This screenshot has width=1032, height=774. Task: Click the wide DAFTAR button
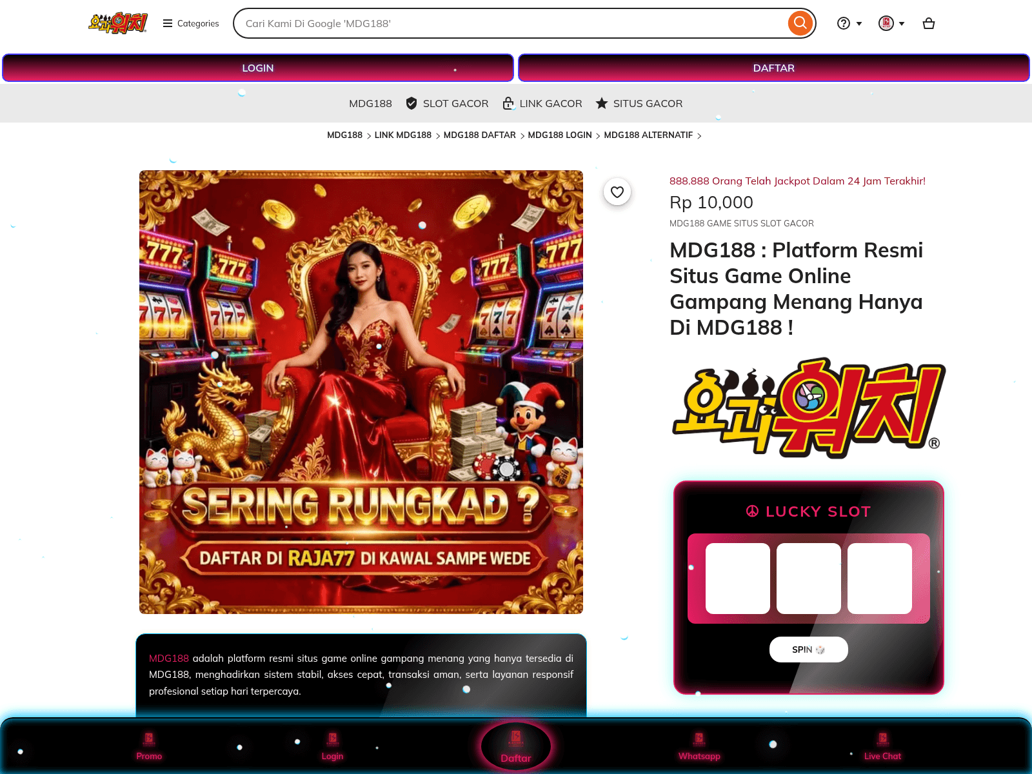(773, 68)
